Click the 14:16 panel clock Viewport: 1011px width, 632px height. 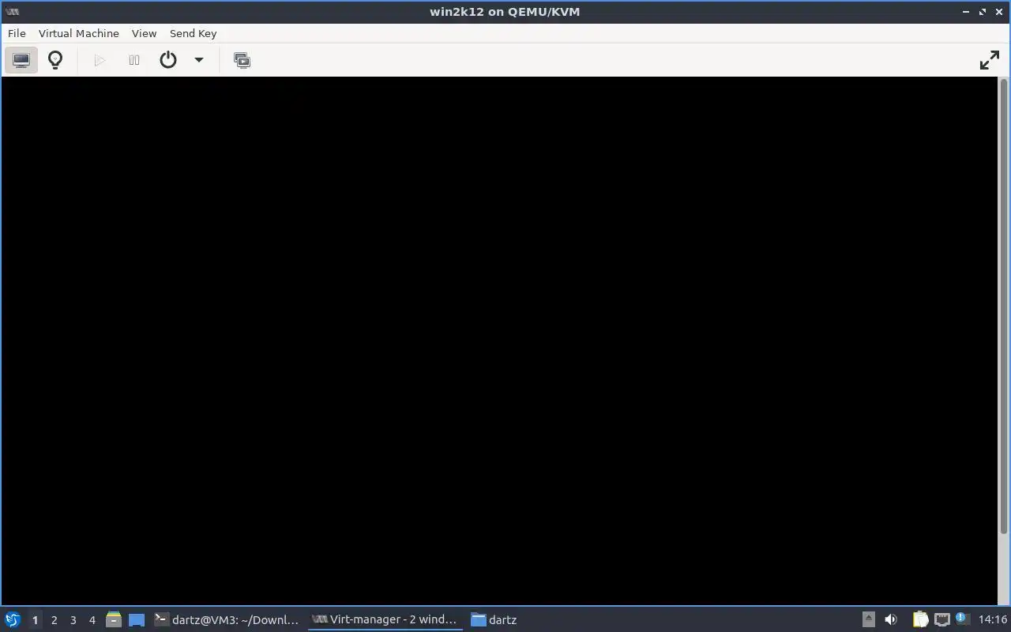click(993, 619)
